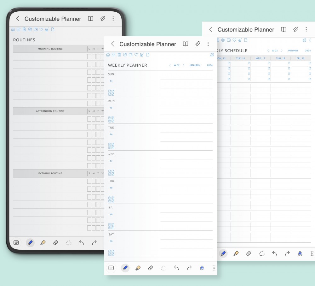Image resolution: width=315 pixels, height=286 pixels.
Task: Select pen tool on Weekly Schedule toolbar
Action: [223, 253]
